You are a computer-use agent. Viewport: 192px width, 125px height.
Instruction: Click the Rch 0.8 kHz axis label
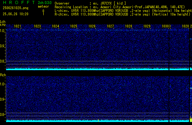(x=2, y=114)
